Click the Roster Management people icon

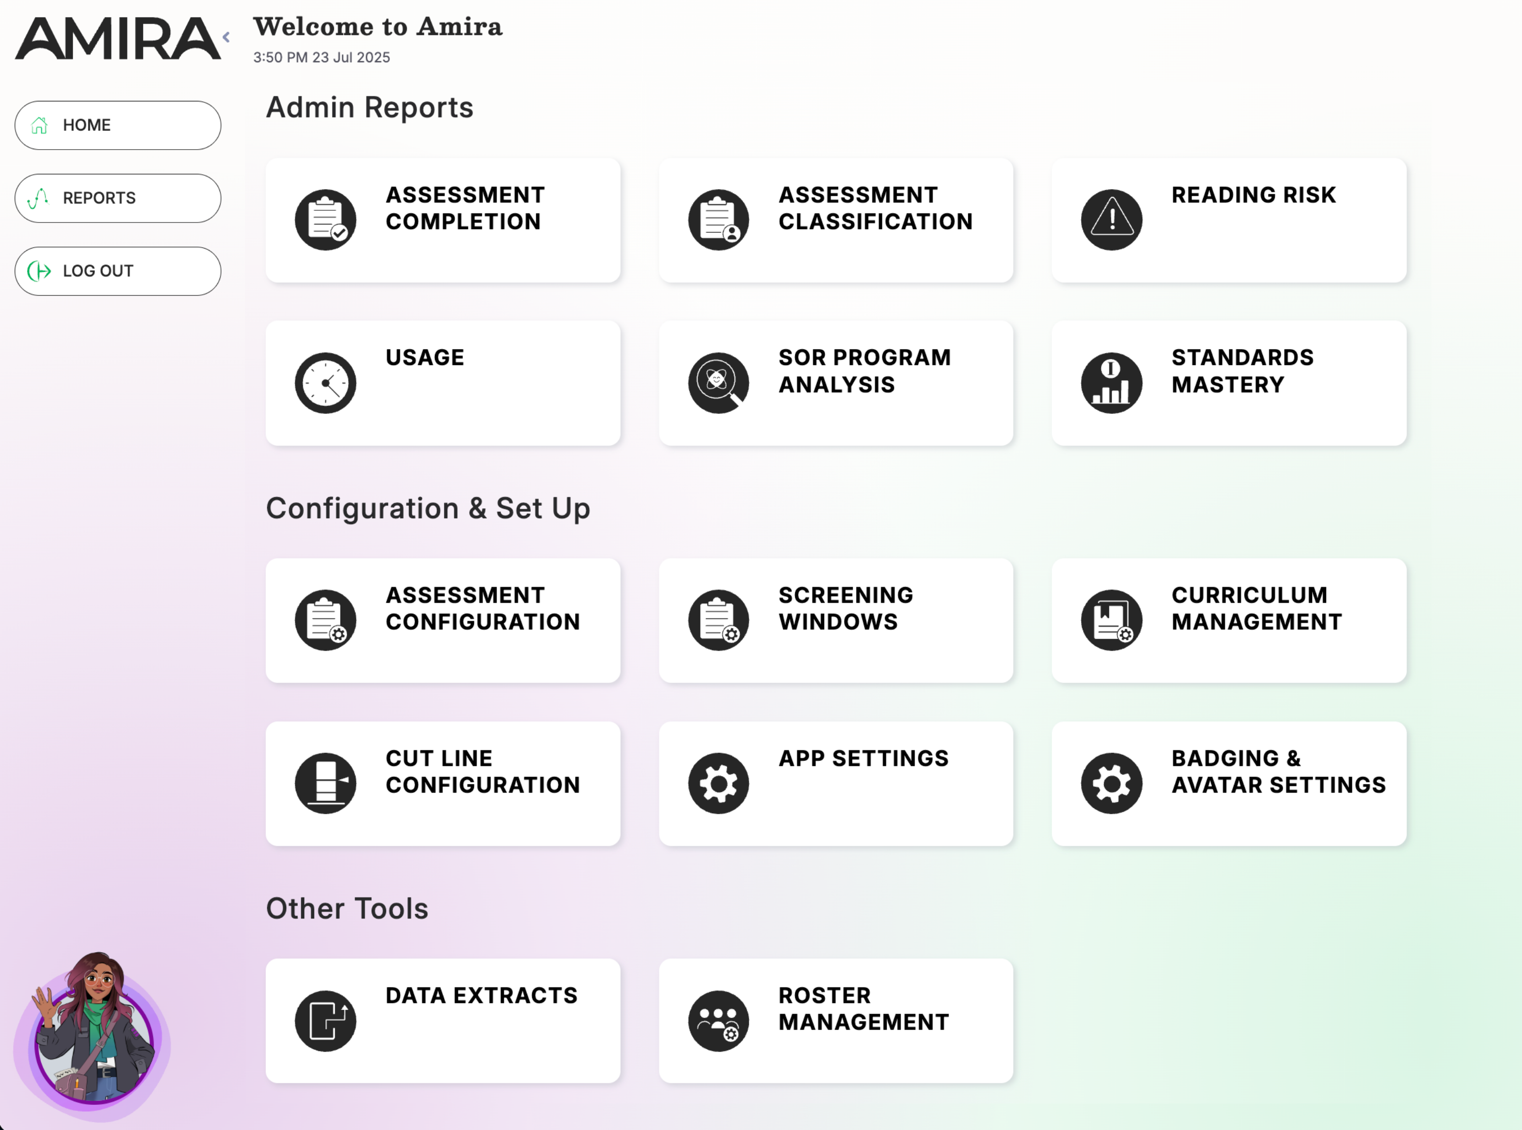point(718,1020)
